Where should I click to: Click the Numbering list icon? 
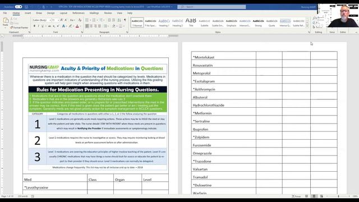[94, 20]
